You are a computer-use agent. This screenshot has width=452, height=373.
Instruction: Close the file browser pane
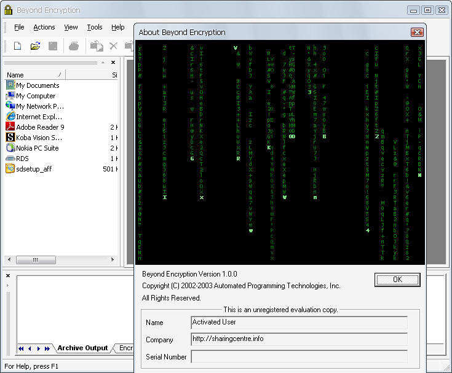coord(113,62)
